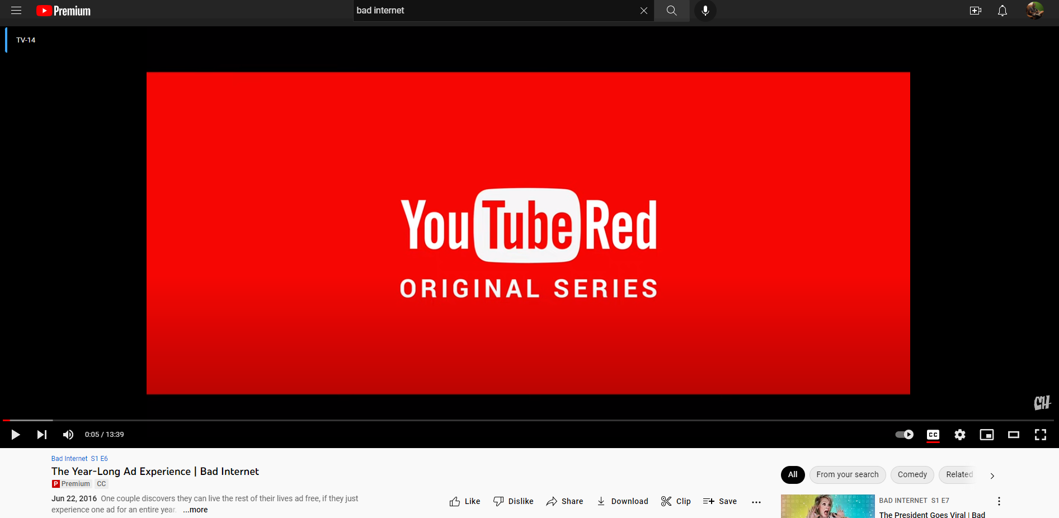Open player settings gear

click(x=960, y=435)
